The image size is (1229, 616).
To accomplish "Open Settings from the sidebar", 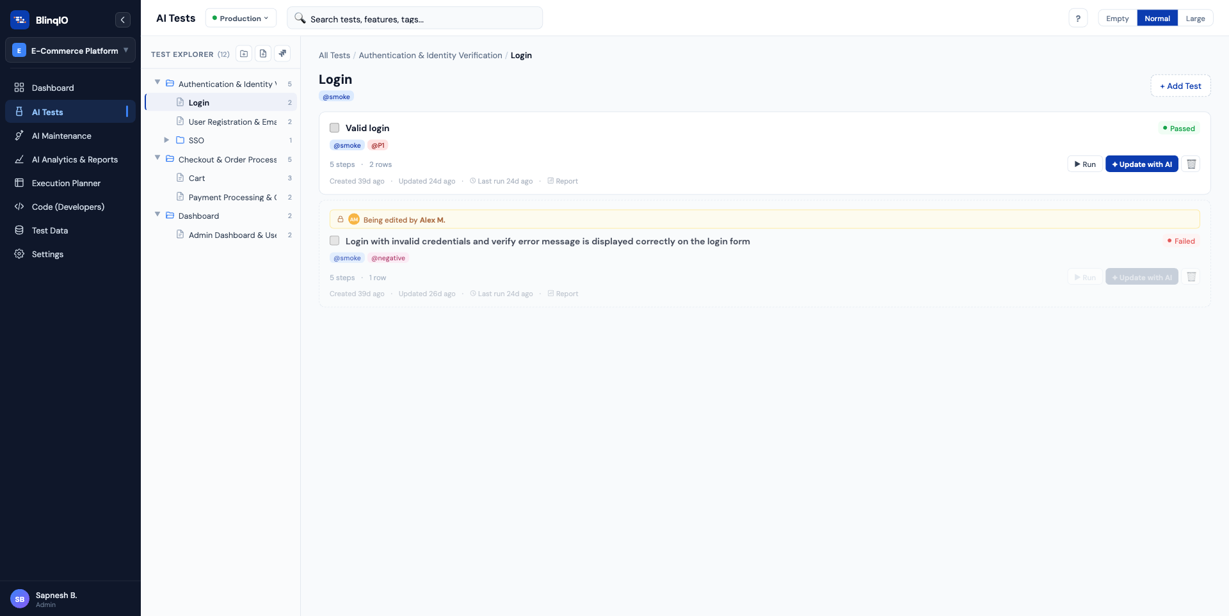I will coord(47,254).
